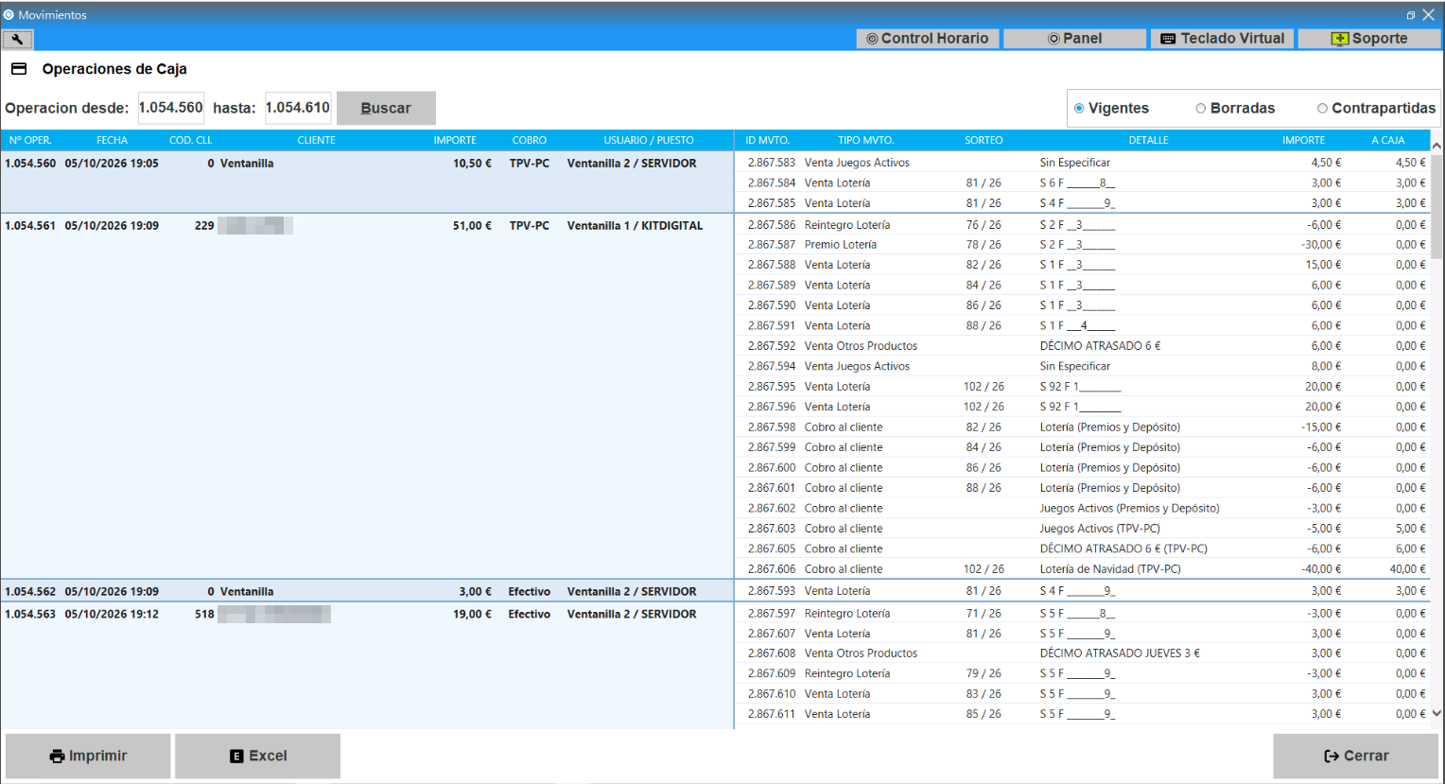Sort by the Nº OPER. column header
The height and width of the screenshot is (784, 1445).
(x=30, y=140)
